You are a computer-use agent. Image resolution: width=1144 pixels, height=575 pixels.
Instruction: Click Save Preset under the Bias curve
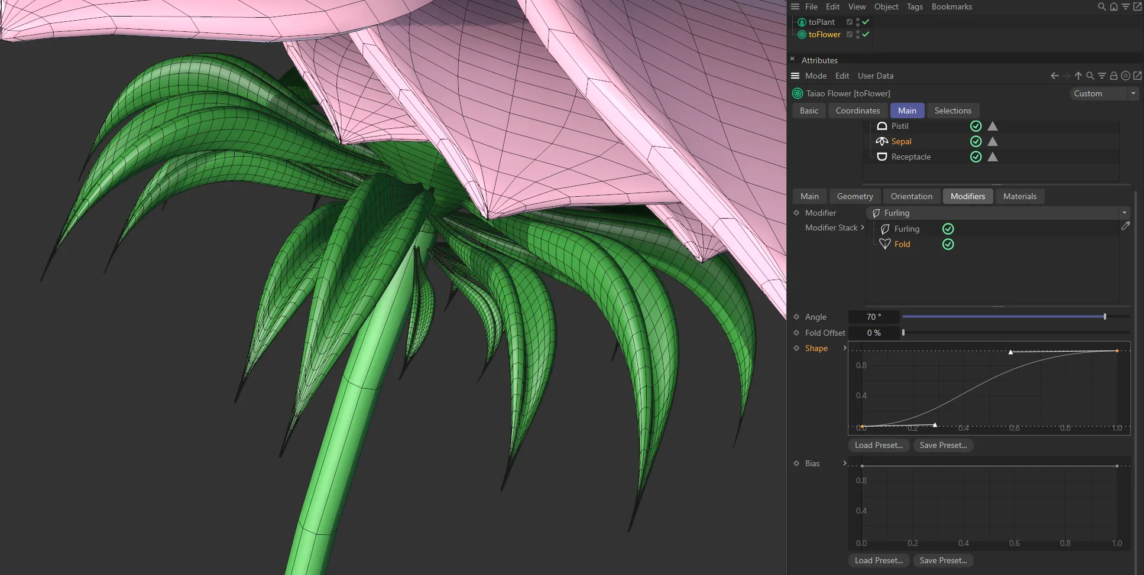point(944,560)
